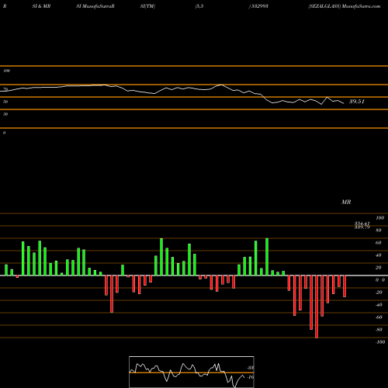Click the -16 value in mini chart
Screen dimensions: 388x388
[251, 377]
